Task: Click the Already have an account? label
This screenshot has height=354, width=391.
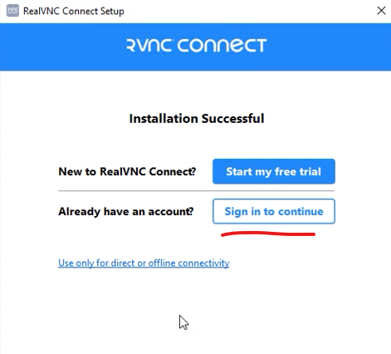Action: click(x=126, y=212)
